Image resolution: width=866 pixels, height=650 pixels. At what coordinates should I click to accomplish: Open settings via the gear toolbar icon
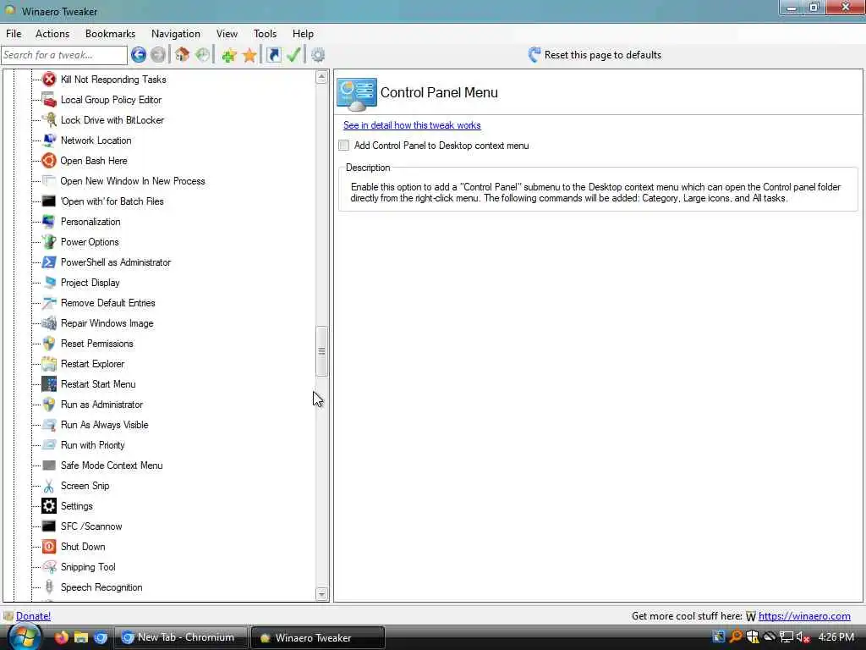coord(318,55)
